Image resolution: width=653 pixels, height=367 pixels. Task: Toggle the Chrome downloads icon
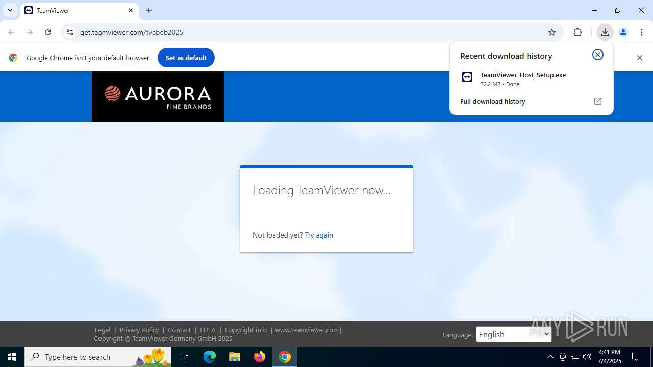(605, 32)
